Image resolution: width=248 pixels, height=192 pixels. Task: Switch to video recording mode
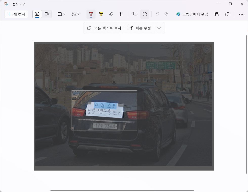47,14
